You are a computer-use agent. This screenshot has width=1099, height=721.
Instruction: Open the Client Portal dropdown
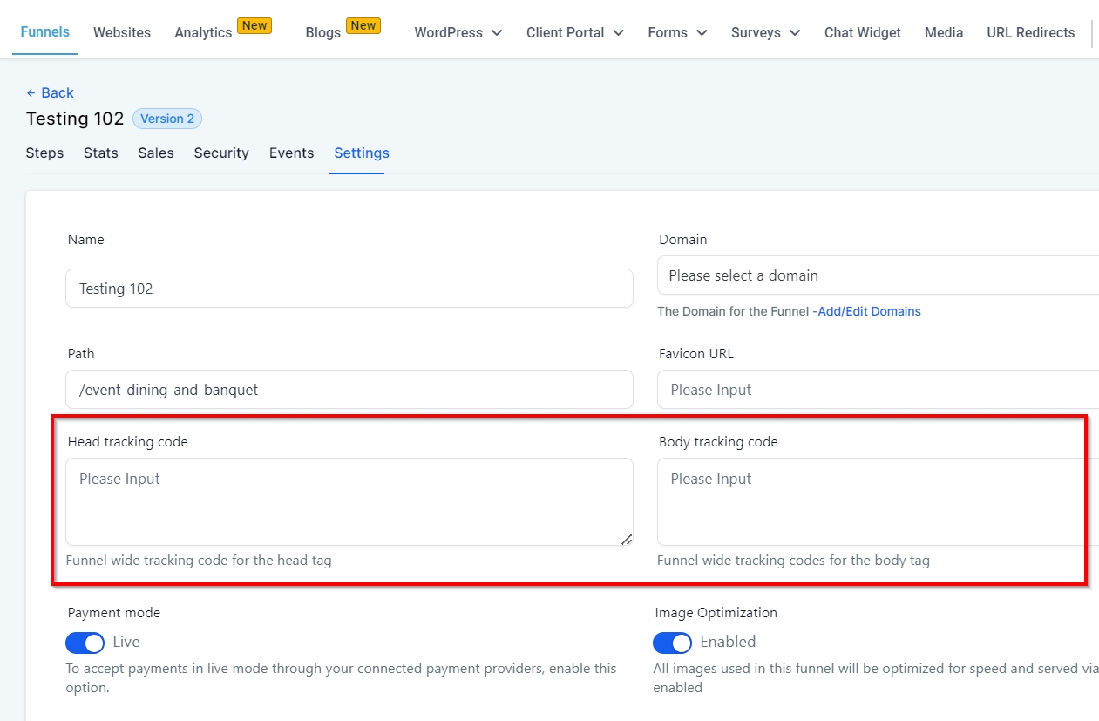point(574,32)
